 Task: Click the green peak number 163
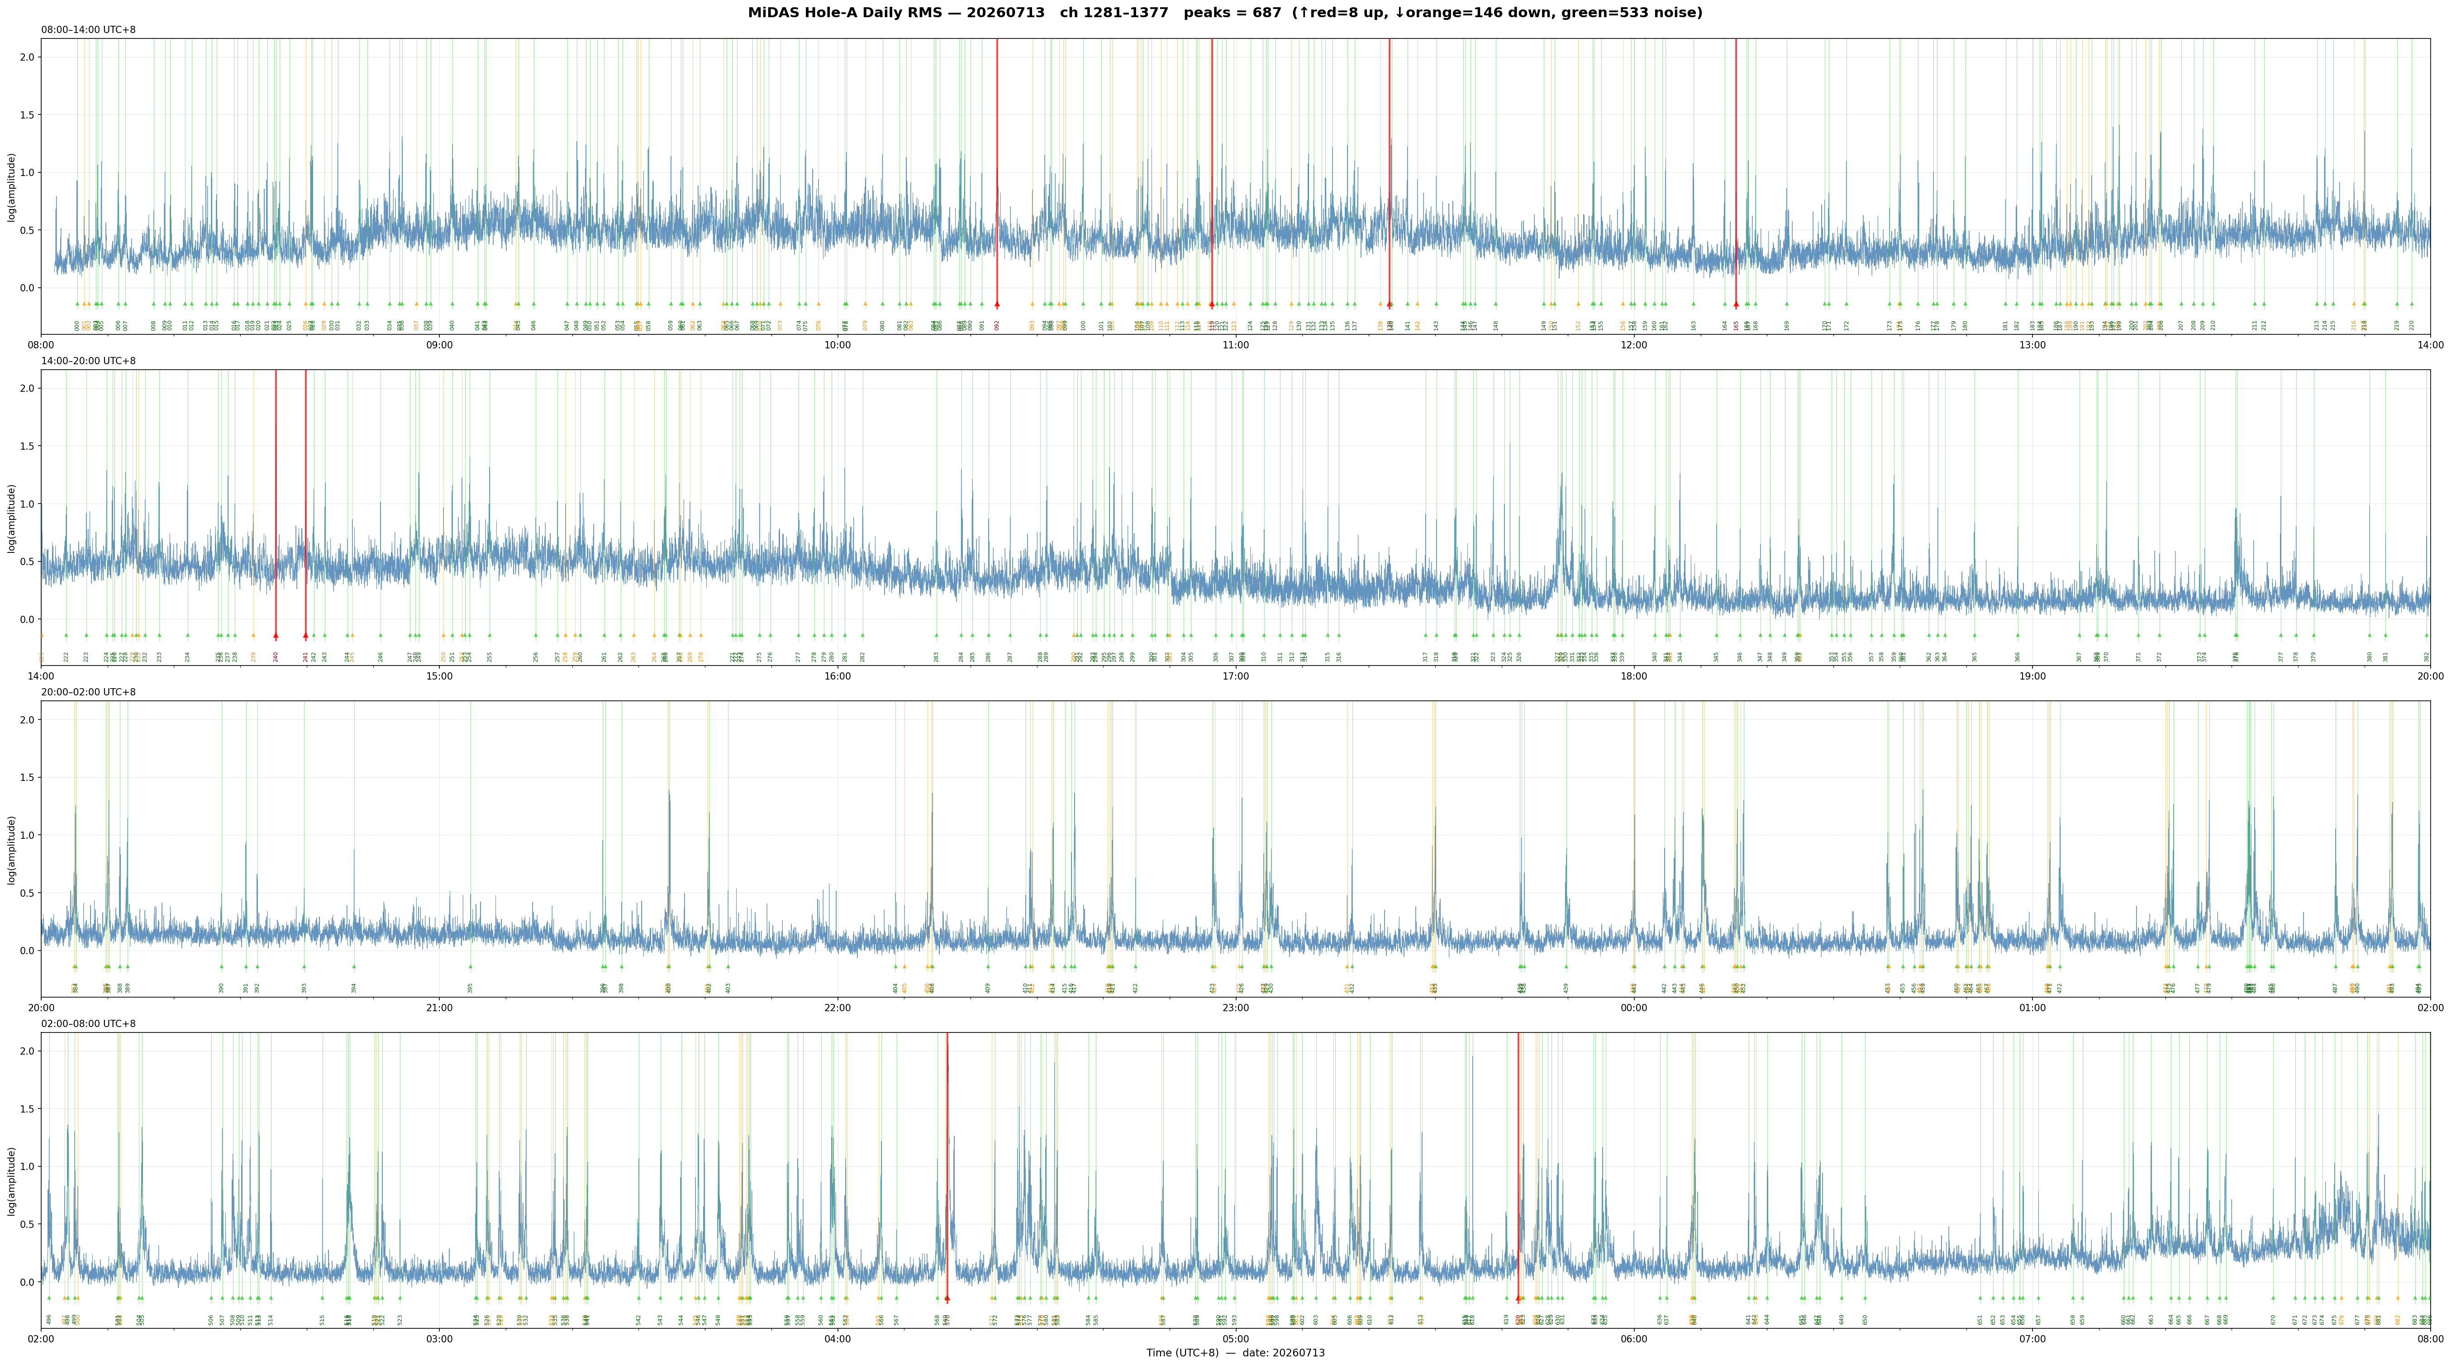(x=1694, y=325)
